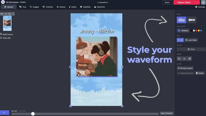Duplicate the scene using the copy icon

click(10, 14)
